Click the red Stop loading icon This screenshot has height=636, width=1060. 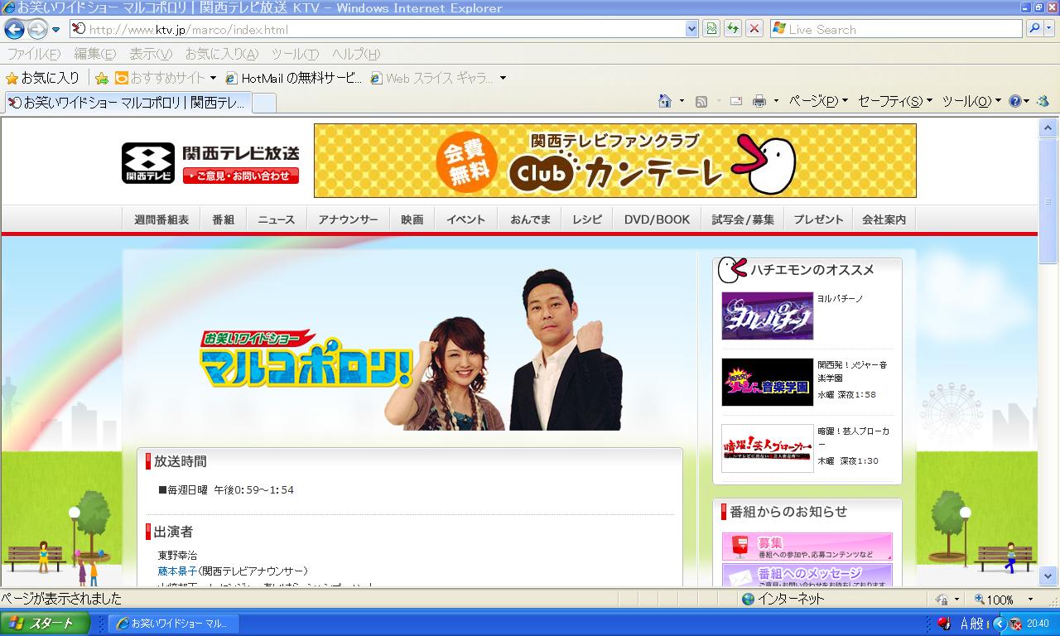[x=754, y=29]
